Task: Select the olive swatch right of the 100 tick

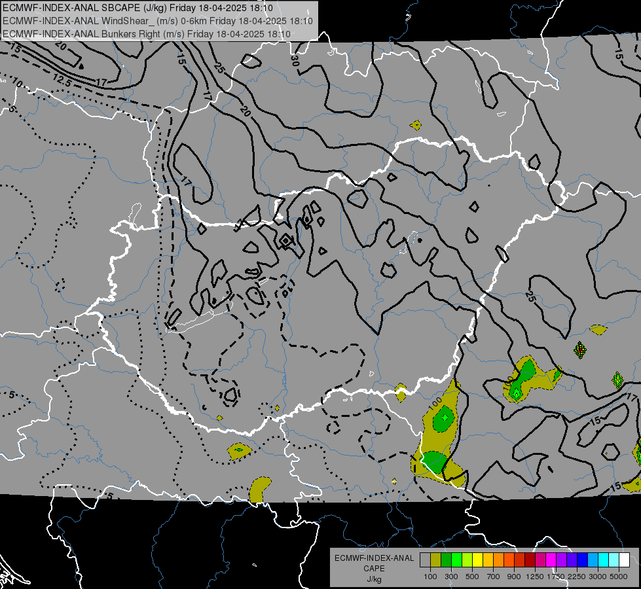Action: tap(435, 560)
